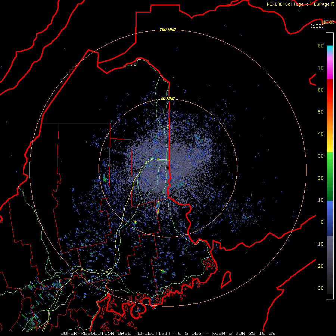
Task: Click the dBZ unit label above the color scale
Action: [317, 26]
